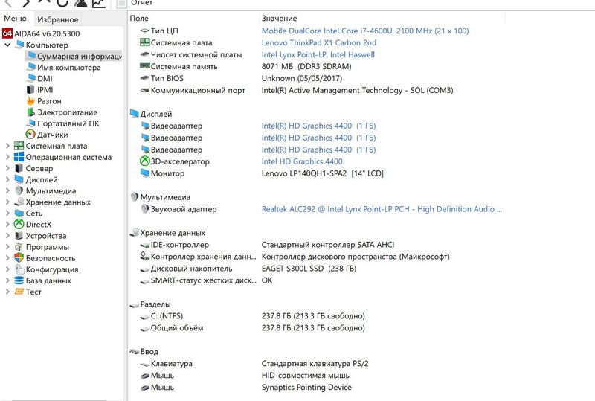This screenshot has width=595, height=401.
Task: Switch to the Избранное tab
Action: 57,19
